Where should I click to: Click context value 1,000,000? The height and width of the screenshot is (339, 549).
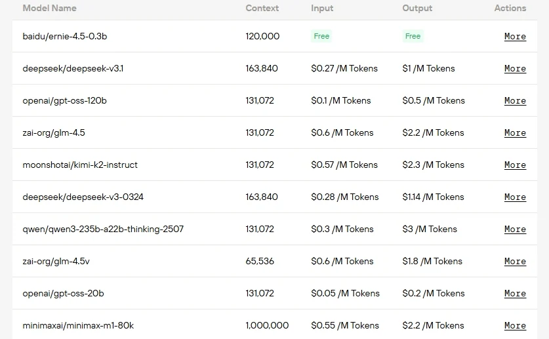point(267,326)
